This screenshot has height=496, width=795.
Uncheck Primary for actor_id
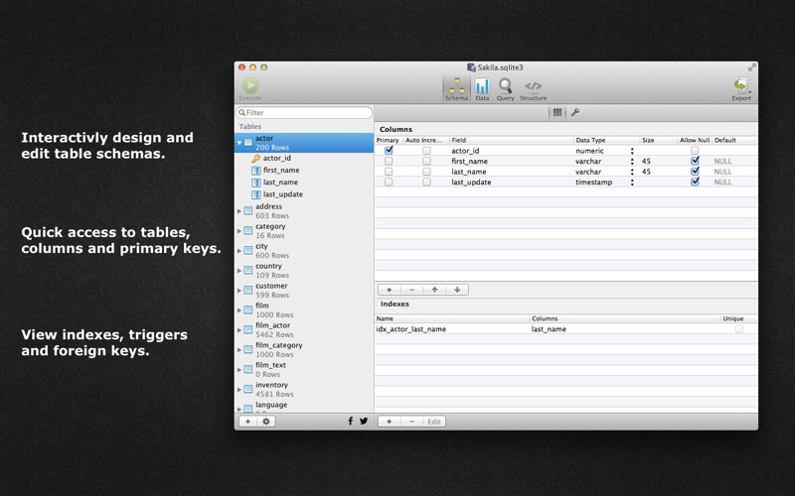pyautogui.click(x=389, y=151)
